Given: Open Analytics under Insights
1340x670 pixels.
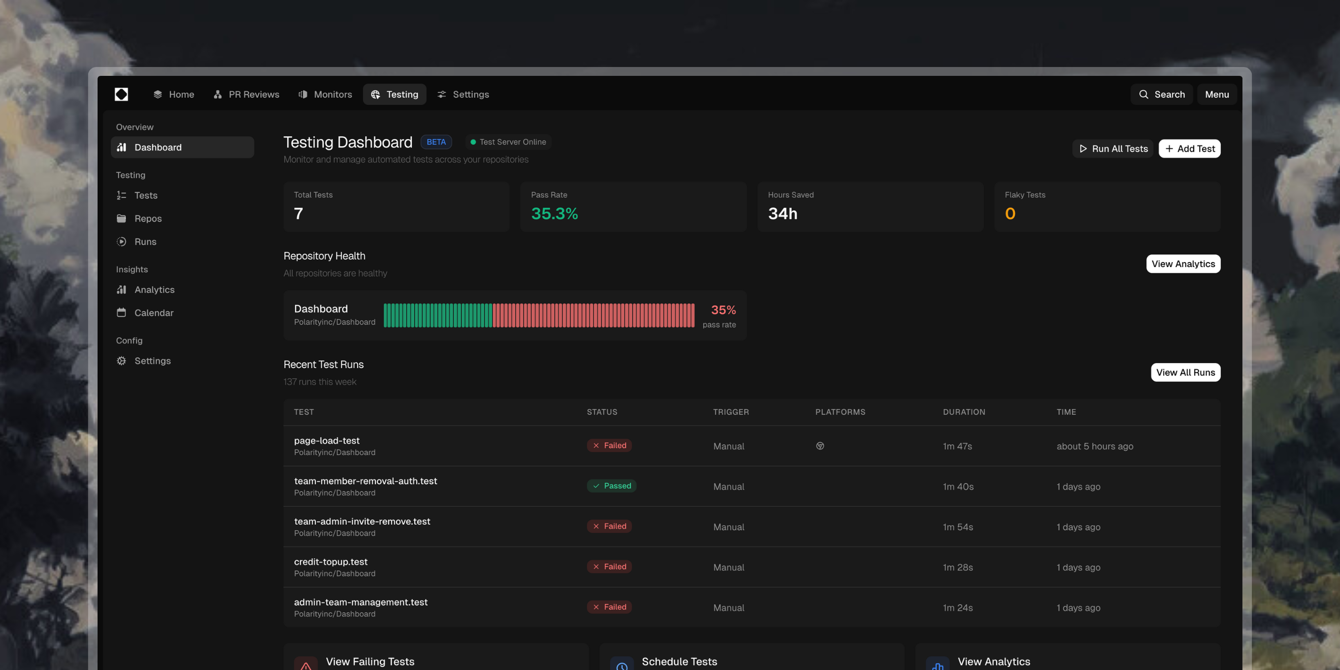Looking at the screenshot, I should (154, 290).
